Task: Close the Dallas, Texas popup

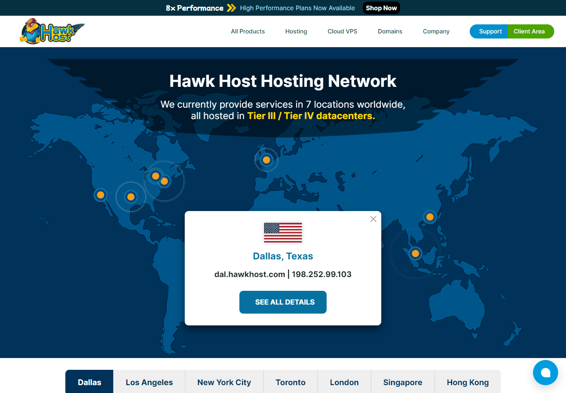Action: point(373,219)
